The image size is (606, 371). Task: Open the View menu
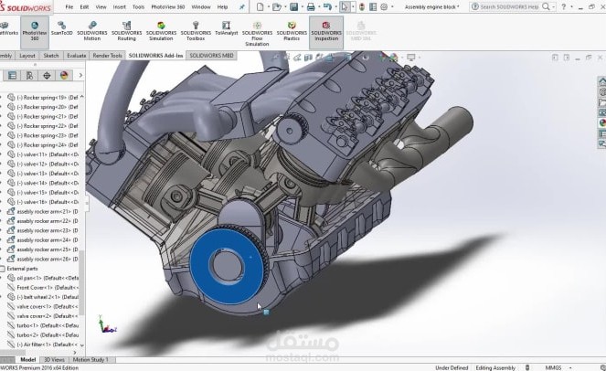point(101,7)
